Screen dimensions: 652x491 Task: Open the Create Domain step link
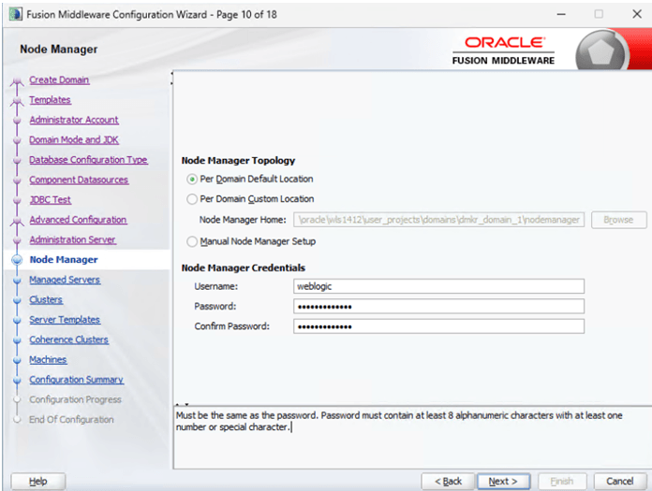pos(59,79)
